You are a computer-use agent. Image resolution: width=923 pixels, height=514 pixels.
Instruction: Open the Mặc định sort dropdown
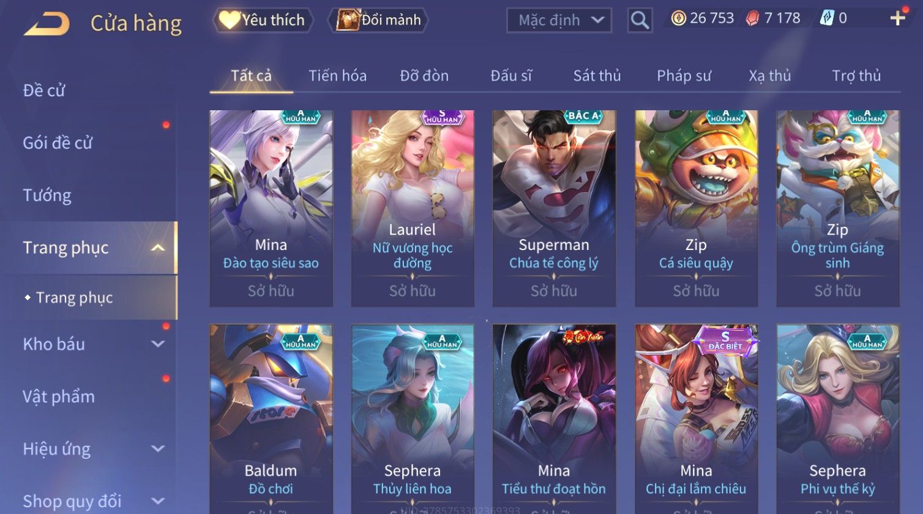[559, 20]
